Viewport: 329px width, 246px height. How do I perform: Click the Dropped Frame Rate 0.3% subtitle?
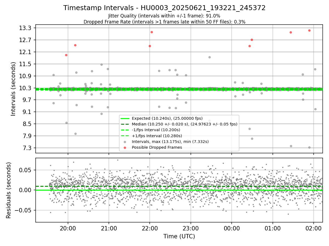click(x=164, y=22)
